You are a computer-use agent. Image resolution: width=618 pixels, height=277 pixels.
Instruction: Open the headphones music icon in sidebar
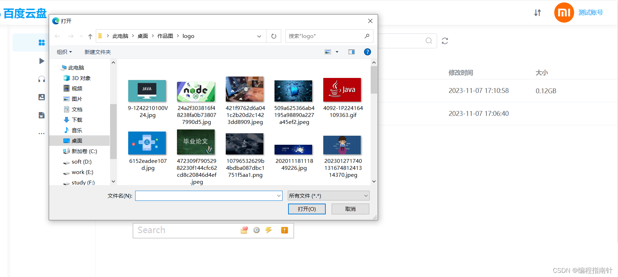coord(41,79)
